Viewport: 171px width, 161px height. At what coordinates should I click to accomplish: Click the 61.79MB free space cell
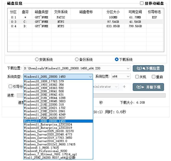click(x=135, y=17)
